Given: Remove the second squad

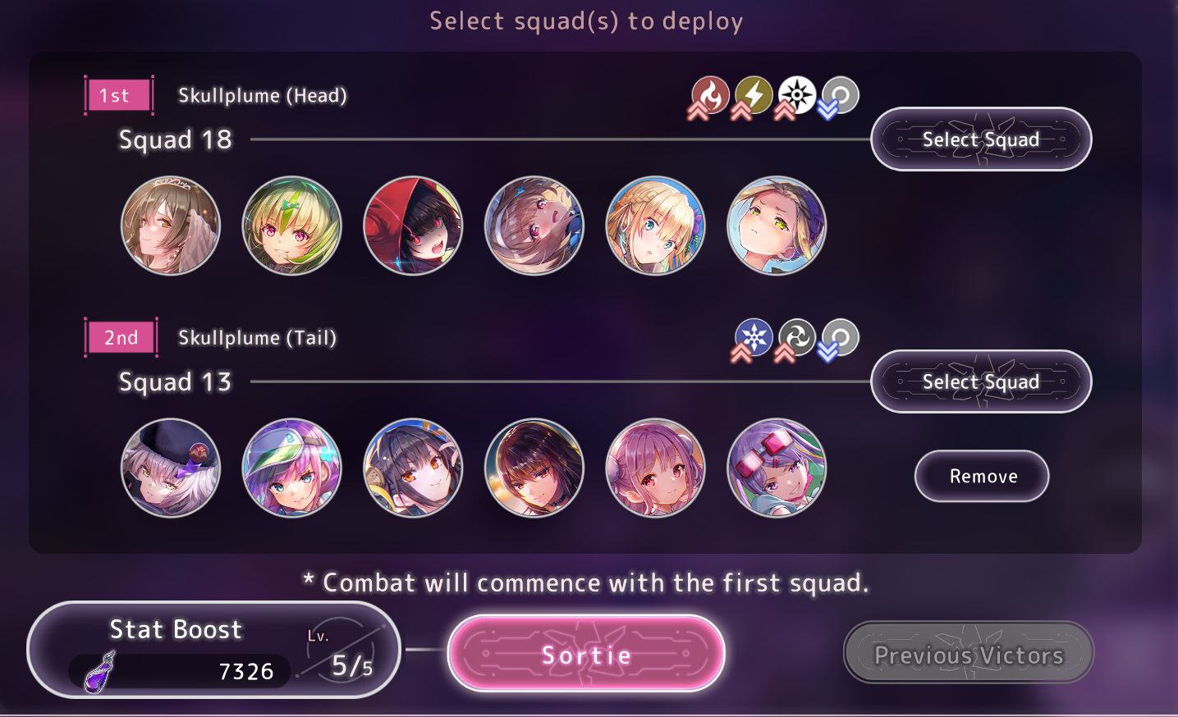Looking at the screenshot, I should pos(982,476).
